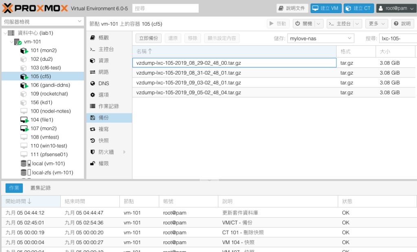Switch to 作業 tasks tab
Screen dimensions: 417x252
tap(14, 188)
